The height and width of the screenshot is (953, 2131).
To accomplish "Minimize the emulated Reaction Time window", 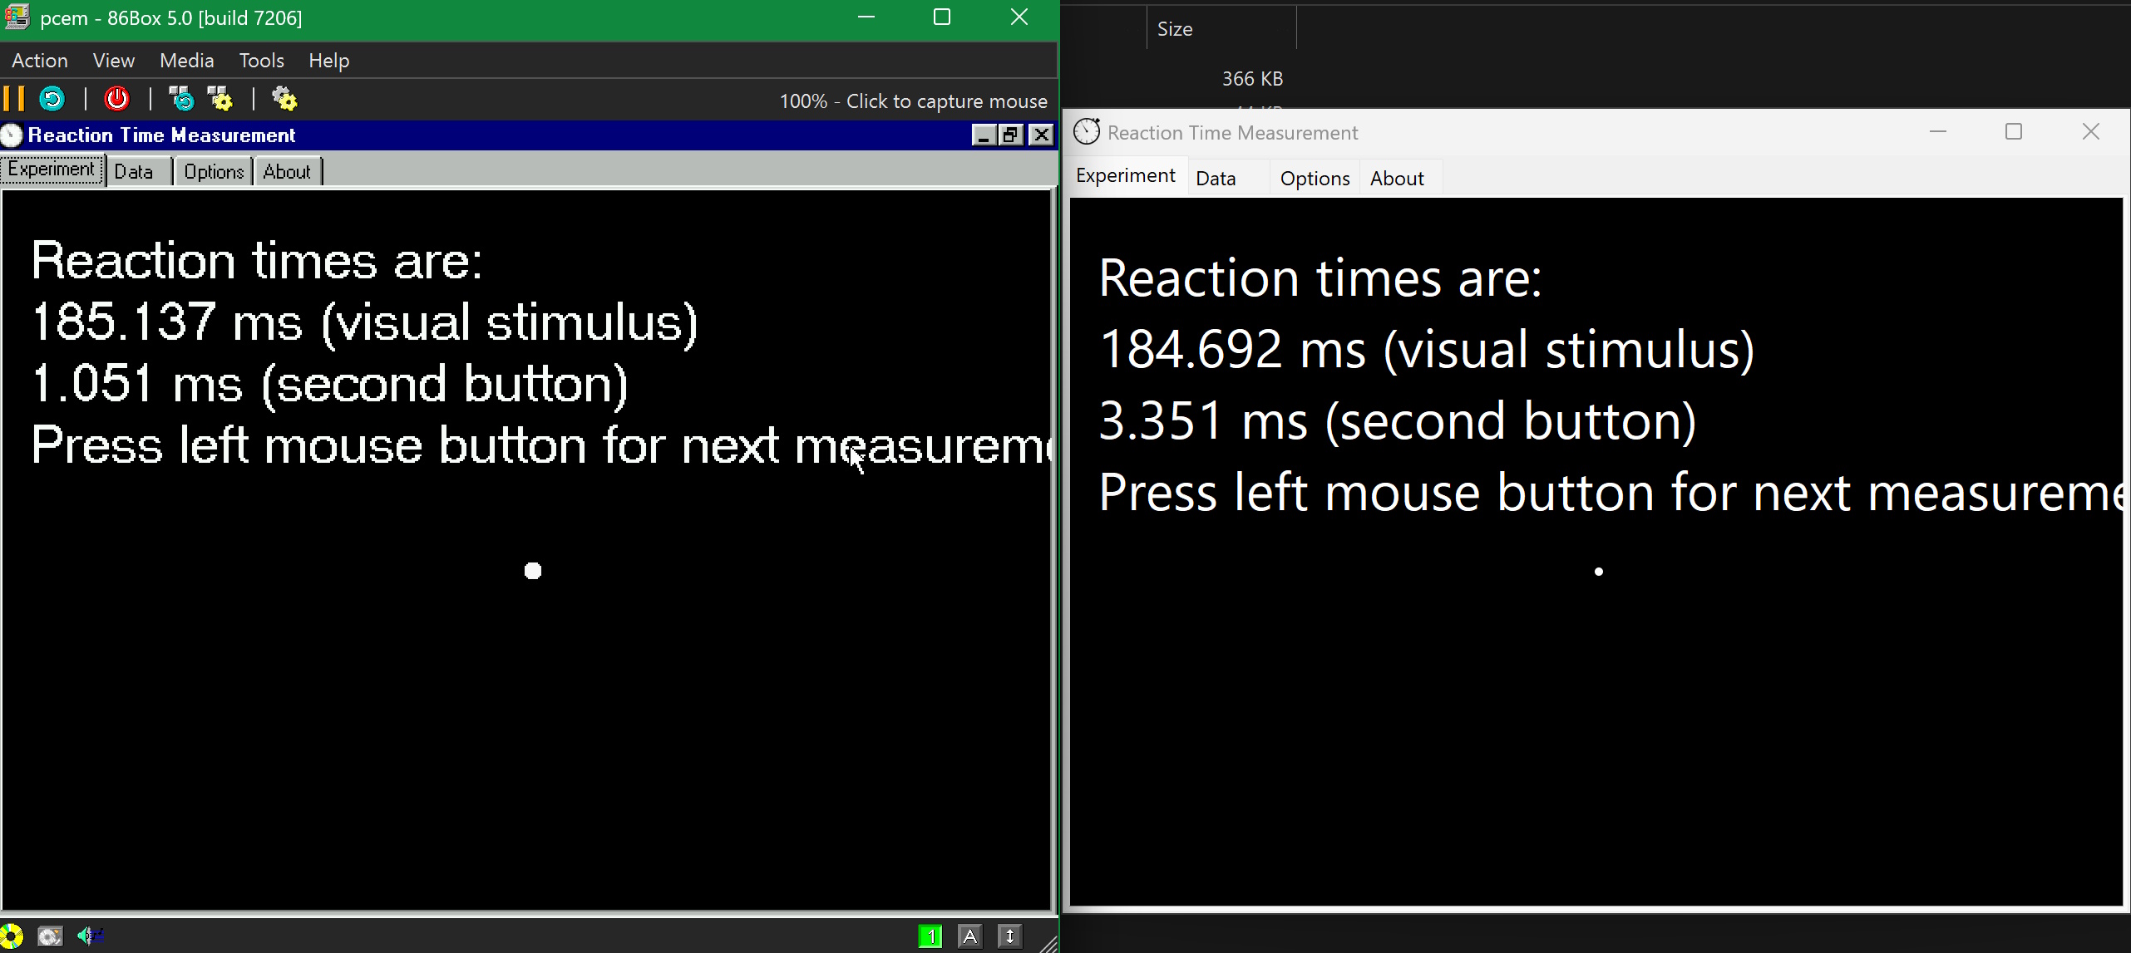I will (x=984, y=135).
